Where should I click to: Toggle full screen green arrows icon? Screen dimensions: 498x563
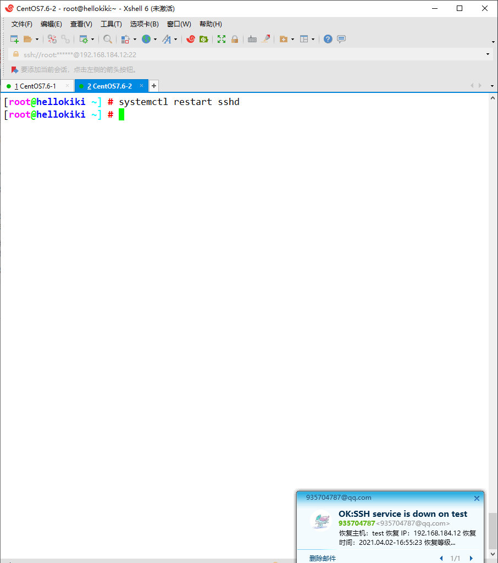(x=222, y=39)
